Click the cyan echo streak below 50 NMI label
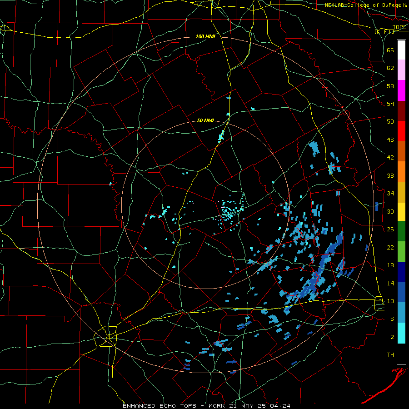409x409 pixels. pyautogui.click(x=221, y=136)
